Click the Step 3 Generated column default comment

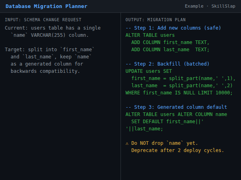click(x=176, y=107)
